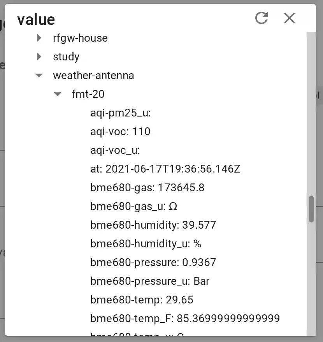The width and height of the screenshot is (323, 342).
Task: Click the fmt-20 label
Action: tap(88, 94)
